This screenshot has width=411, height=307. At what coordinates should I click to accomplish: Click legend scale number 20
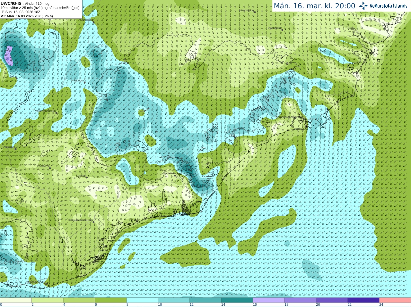pos(318,305)
